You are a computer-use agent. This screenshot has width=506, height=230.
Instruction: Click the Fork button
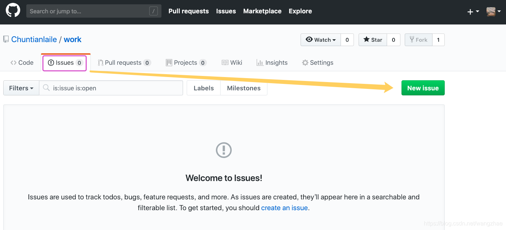click(x=418, y=40)
